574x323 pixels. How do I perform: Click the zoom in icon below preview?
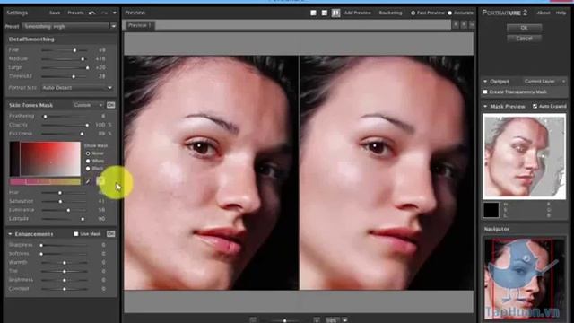click(317, 319)
